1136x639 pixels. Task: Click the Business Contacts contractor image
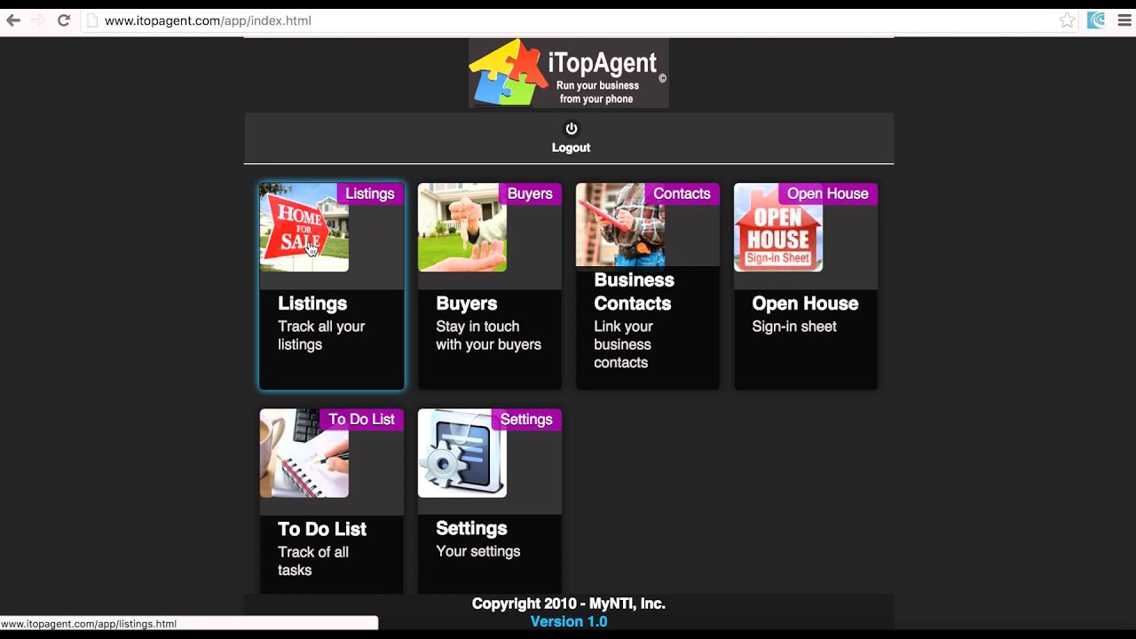click(x=619, y=225)
